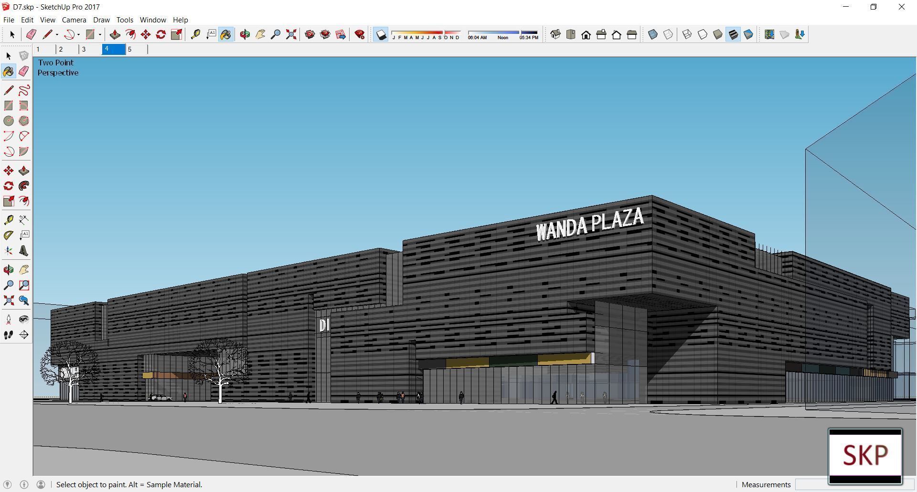The height and width of the screenshot is (492, 917).
Task: Select Make Component tool in left toolbar
Action: tap(24, 56)
